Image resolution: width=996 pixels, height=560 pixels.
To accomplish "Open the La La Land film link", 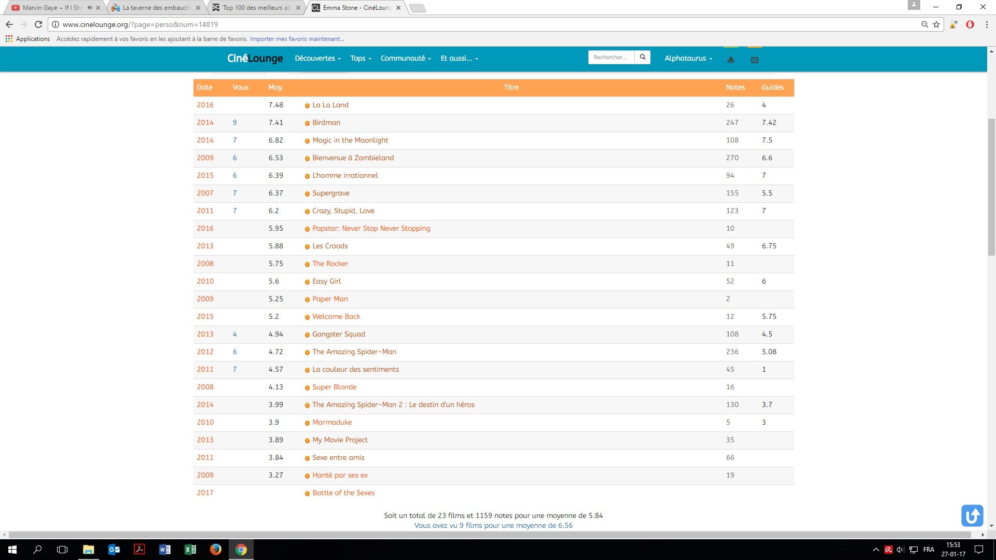I will tap(330, 105).
